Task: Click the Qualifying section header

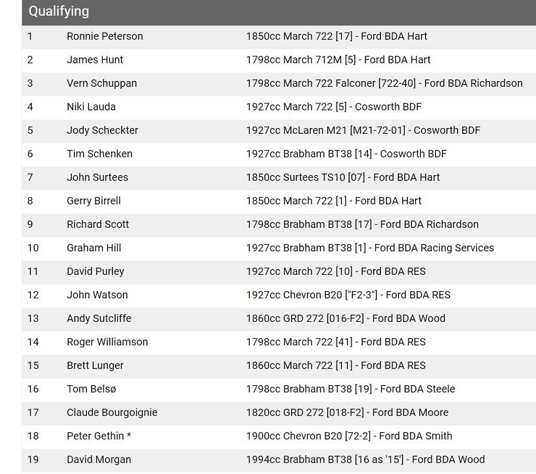Action: point(59,12)
